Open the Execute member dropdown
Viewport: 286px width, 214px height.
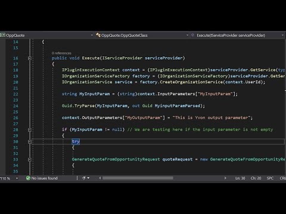[282, 35]
